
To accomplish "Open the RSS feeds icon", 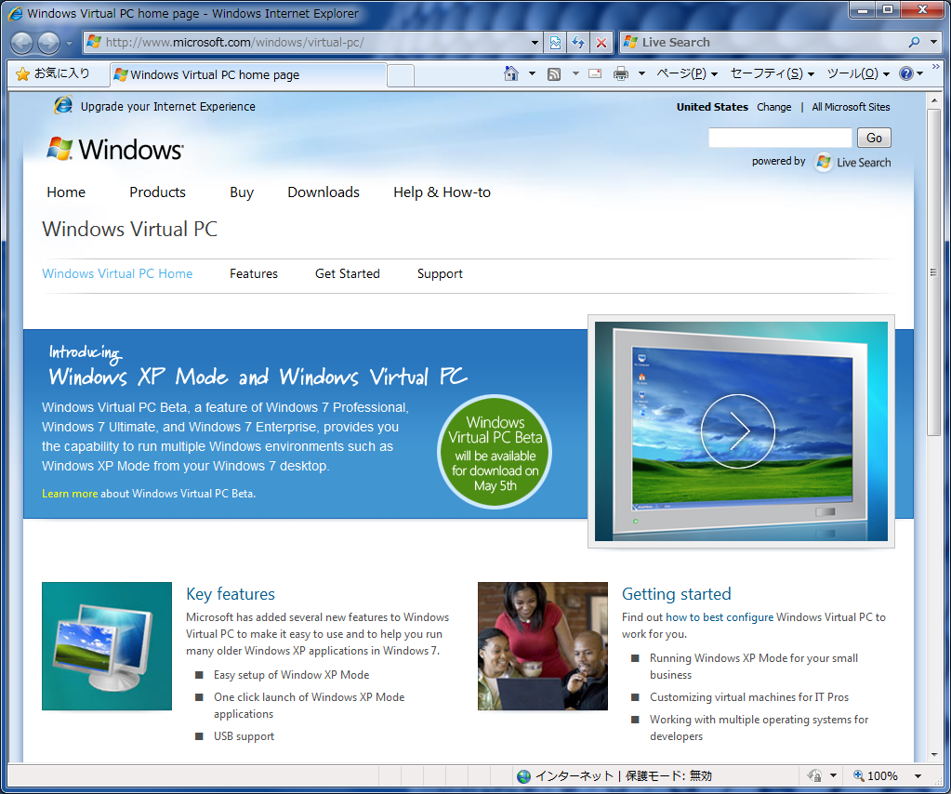I will click(x=554, y=74).
